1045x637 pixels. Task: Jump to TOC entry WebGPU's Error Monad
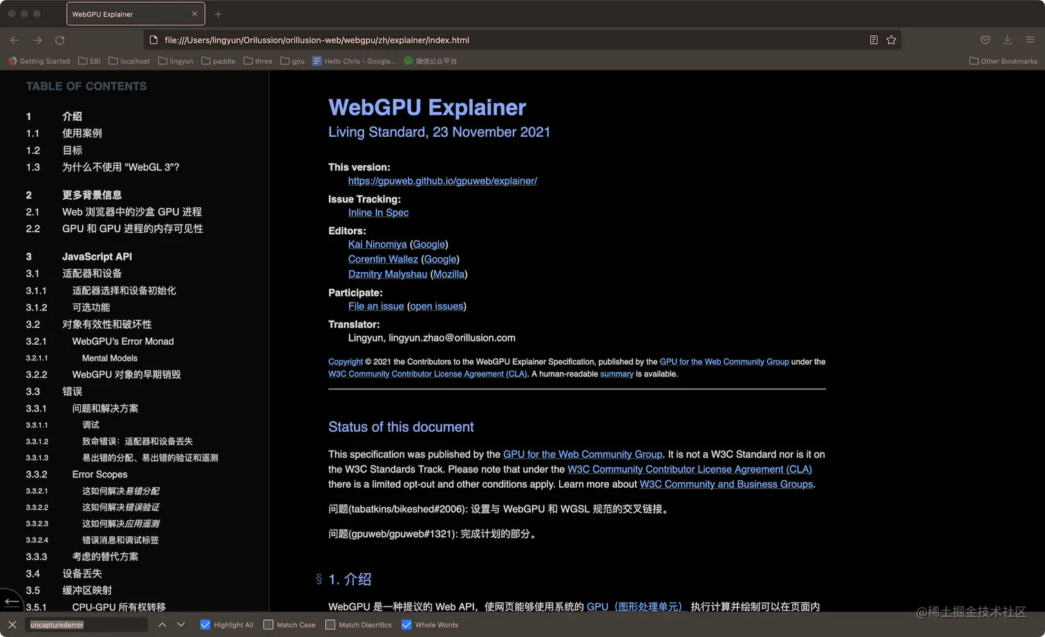tap(123, 341)
